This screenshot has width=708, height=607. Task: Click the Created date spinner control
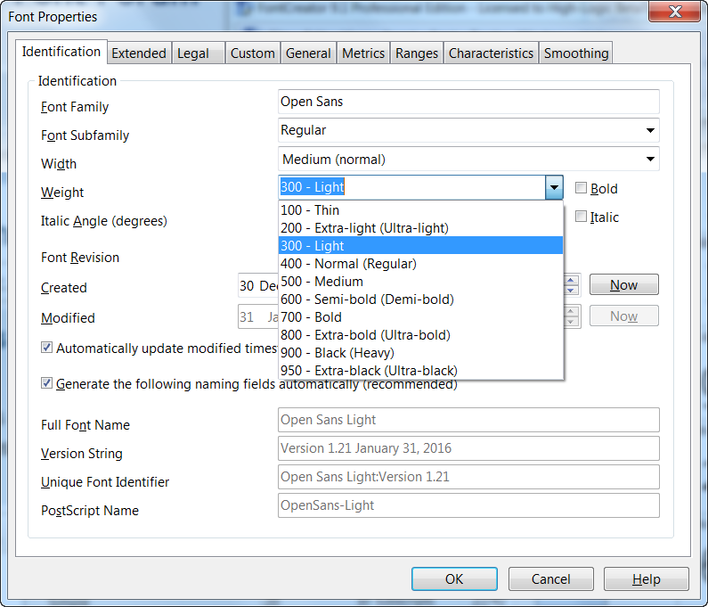(571, 284)
